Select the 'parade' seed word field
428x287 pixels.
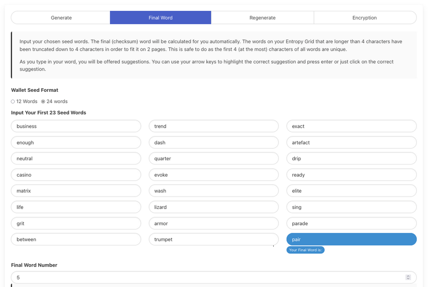(x=351, y=223)
